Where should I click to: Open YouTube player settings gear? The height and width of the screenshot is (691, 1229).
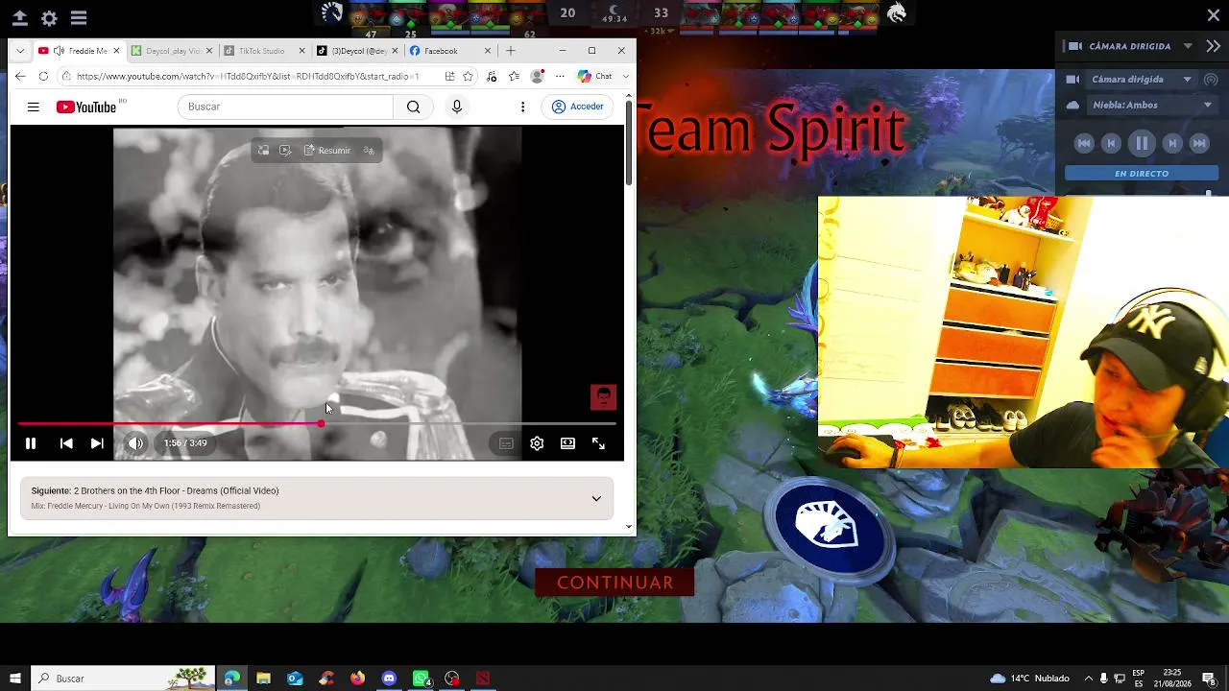coord(537,443)
